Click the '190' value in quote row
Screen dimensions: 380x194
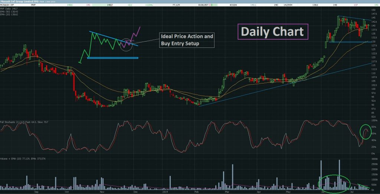(276, 5)
